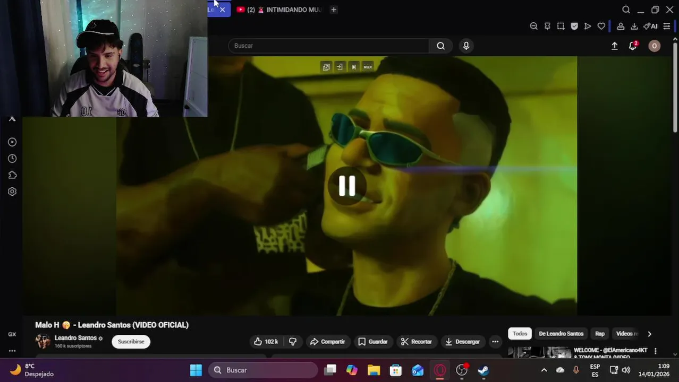This screenshot has width=679, height=382.
Task: Open the snapshot capture tool icon
Action: coord(561,26)
